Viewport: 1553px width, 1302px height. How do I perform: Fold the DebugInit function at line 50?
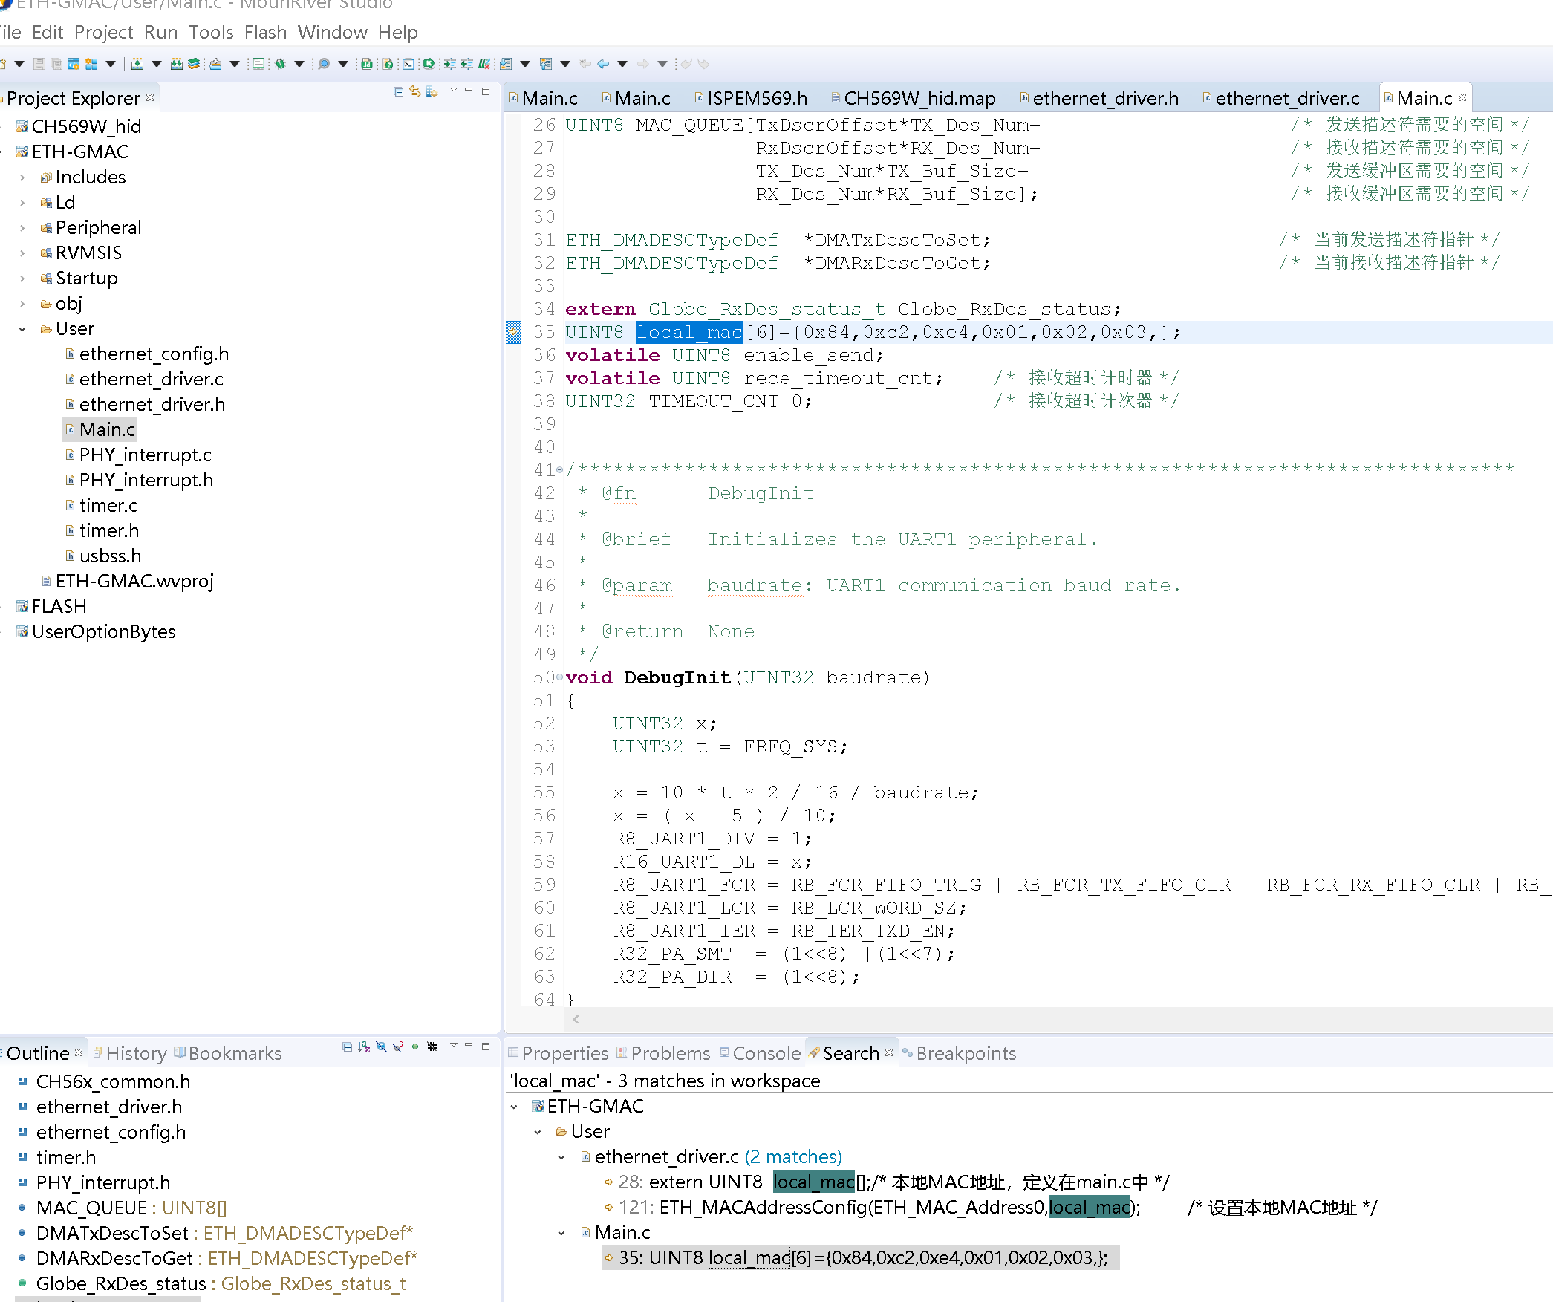click(x=559, y=677)
